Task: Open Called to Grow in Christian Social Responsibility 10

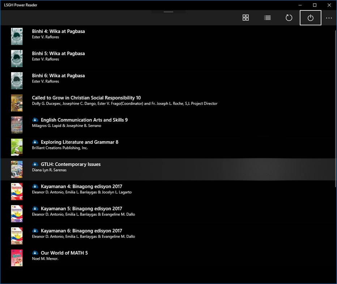Action: (86, 97)
